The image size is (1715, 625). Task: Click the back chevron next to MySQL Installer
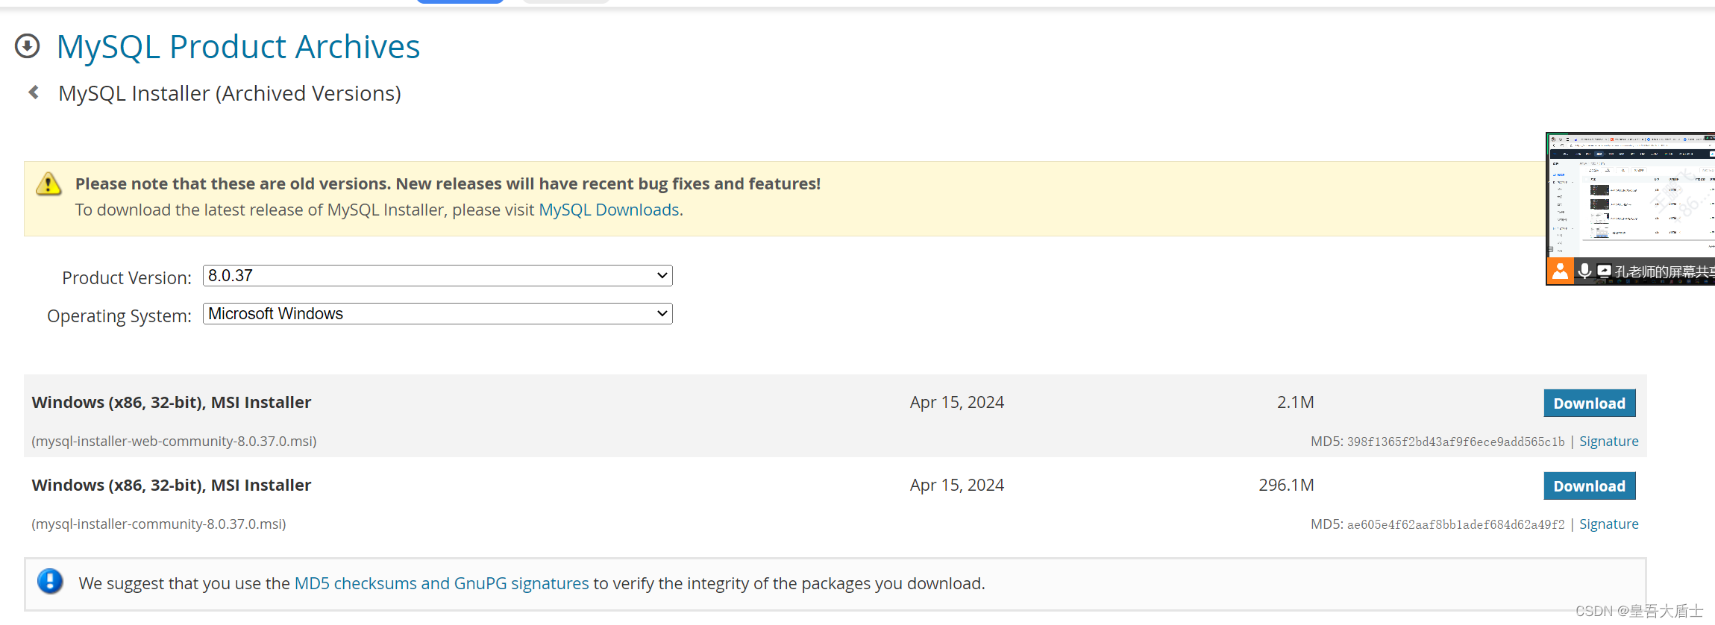(x=34, y=92)
